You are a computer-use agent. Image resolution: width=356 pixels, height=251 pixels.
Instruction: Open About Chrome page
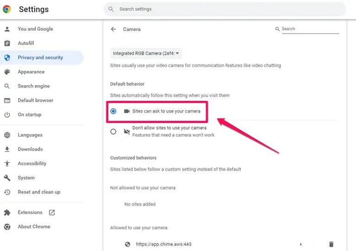(x=34, y=226)
